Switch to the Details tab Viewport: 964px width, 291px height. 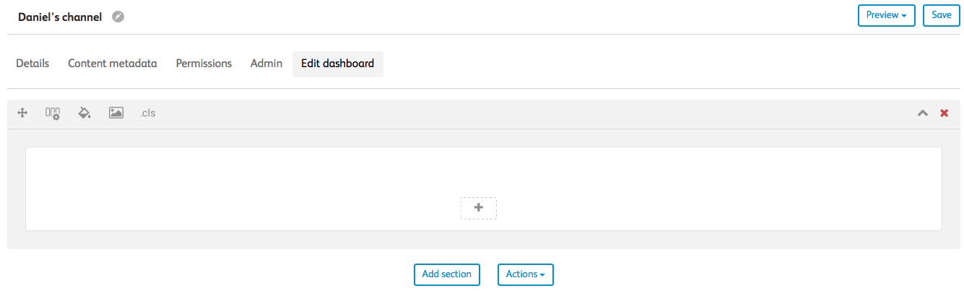(x=32, y=64)
